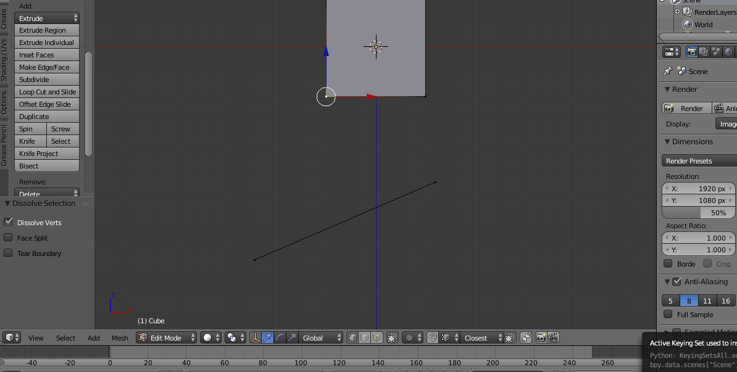
Task: Open the viewport shading sphere menu
Action: [x=210, y=337]
